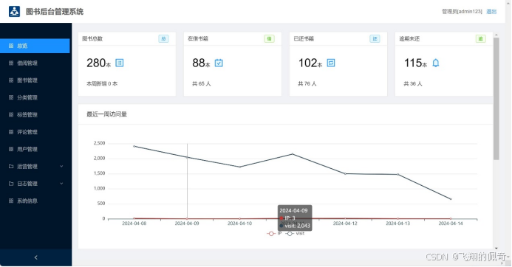Click the calendar-check icon beside 88本
The width and height of the screenshot is (512, 267).
pos(219,63)
